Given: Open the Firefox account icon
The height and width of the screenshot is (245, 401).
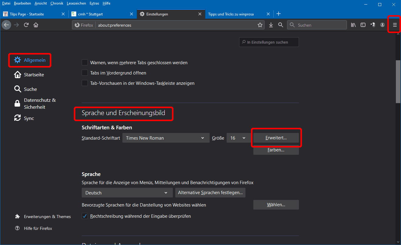Looking at the screenshot, I should [x=382, y=25].
